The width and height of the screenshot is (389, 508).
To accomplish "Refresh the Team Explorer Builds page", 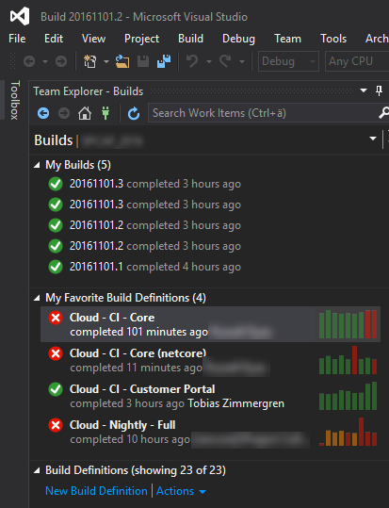I will pos(134,113).
